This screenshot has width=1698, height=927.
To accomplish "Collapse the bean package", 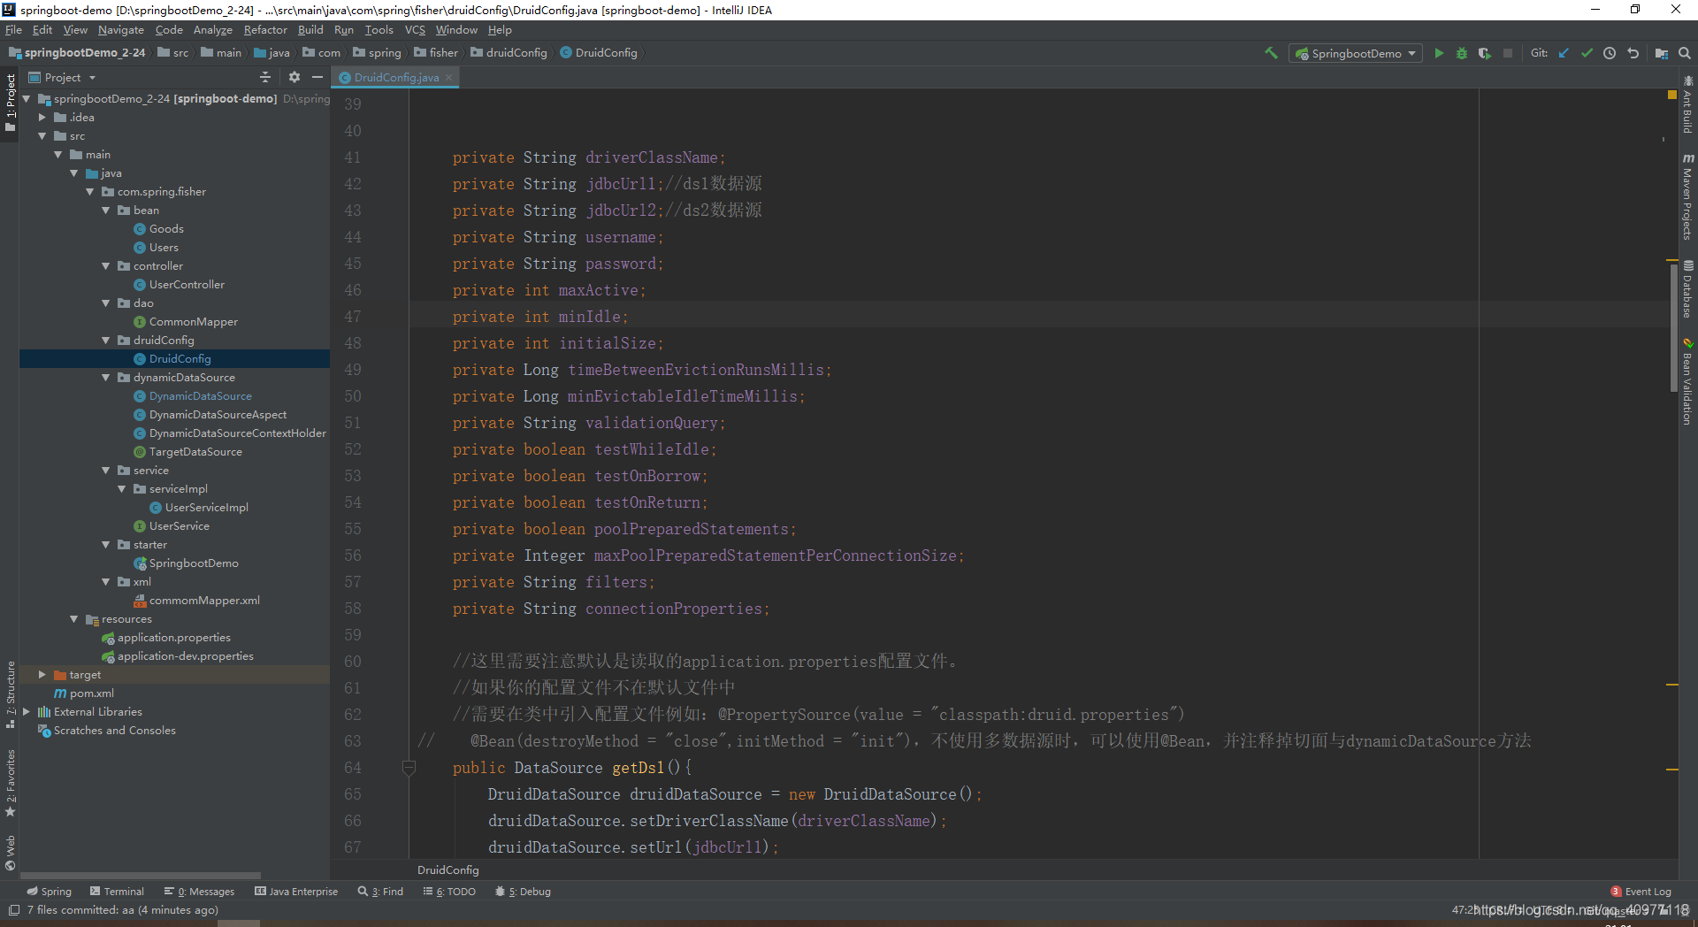I will coord(106,210).
